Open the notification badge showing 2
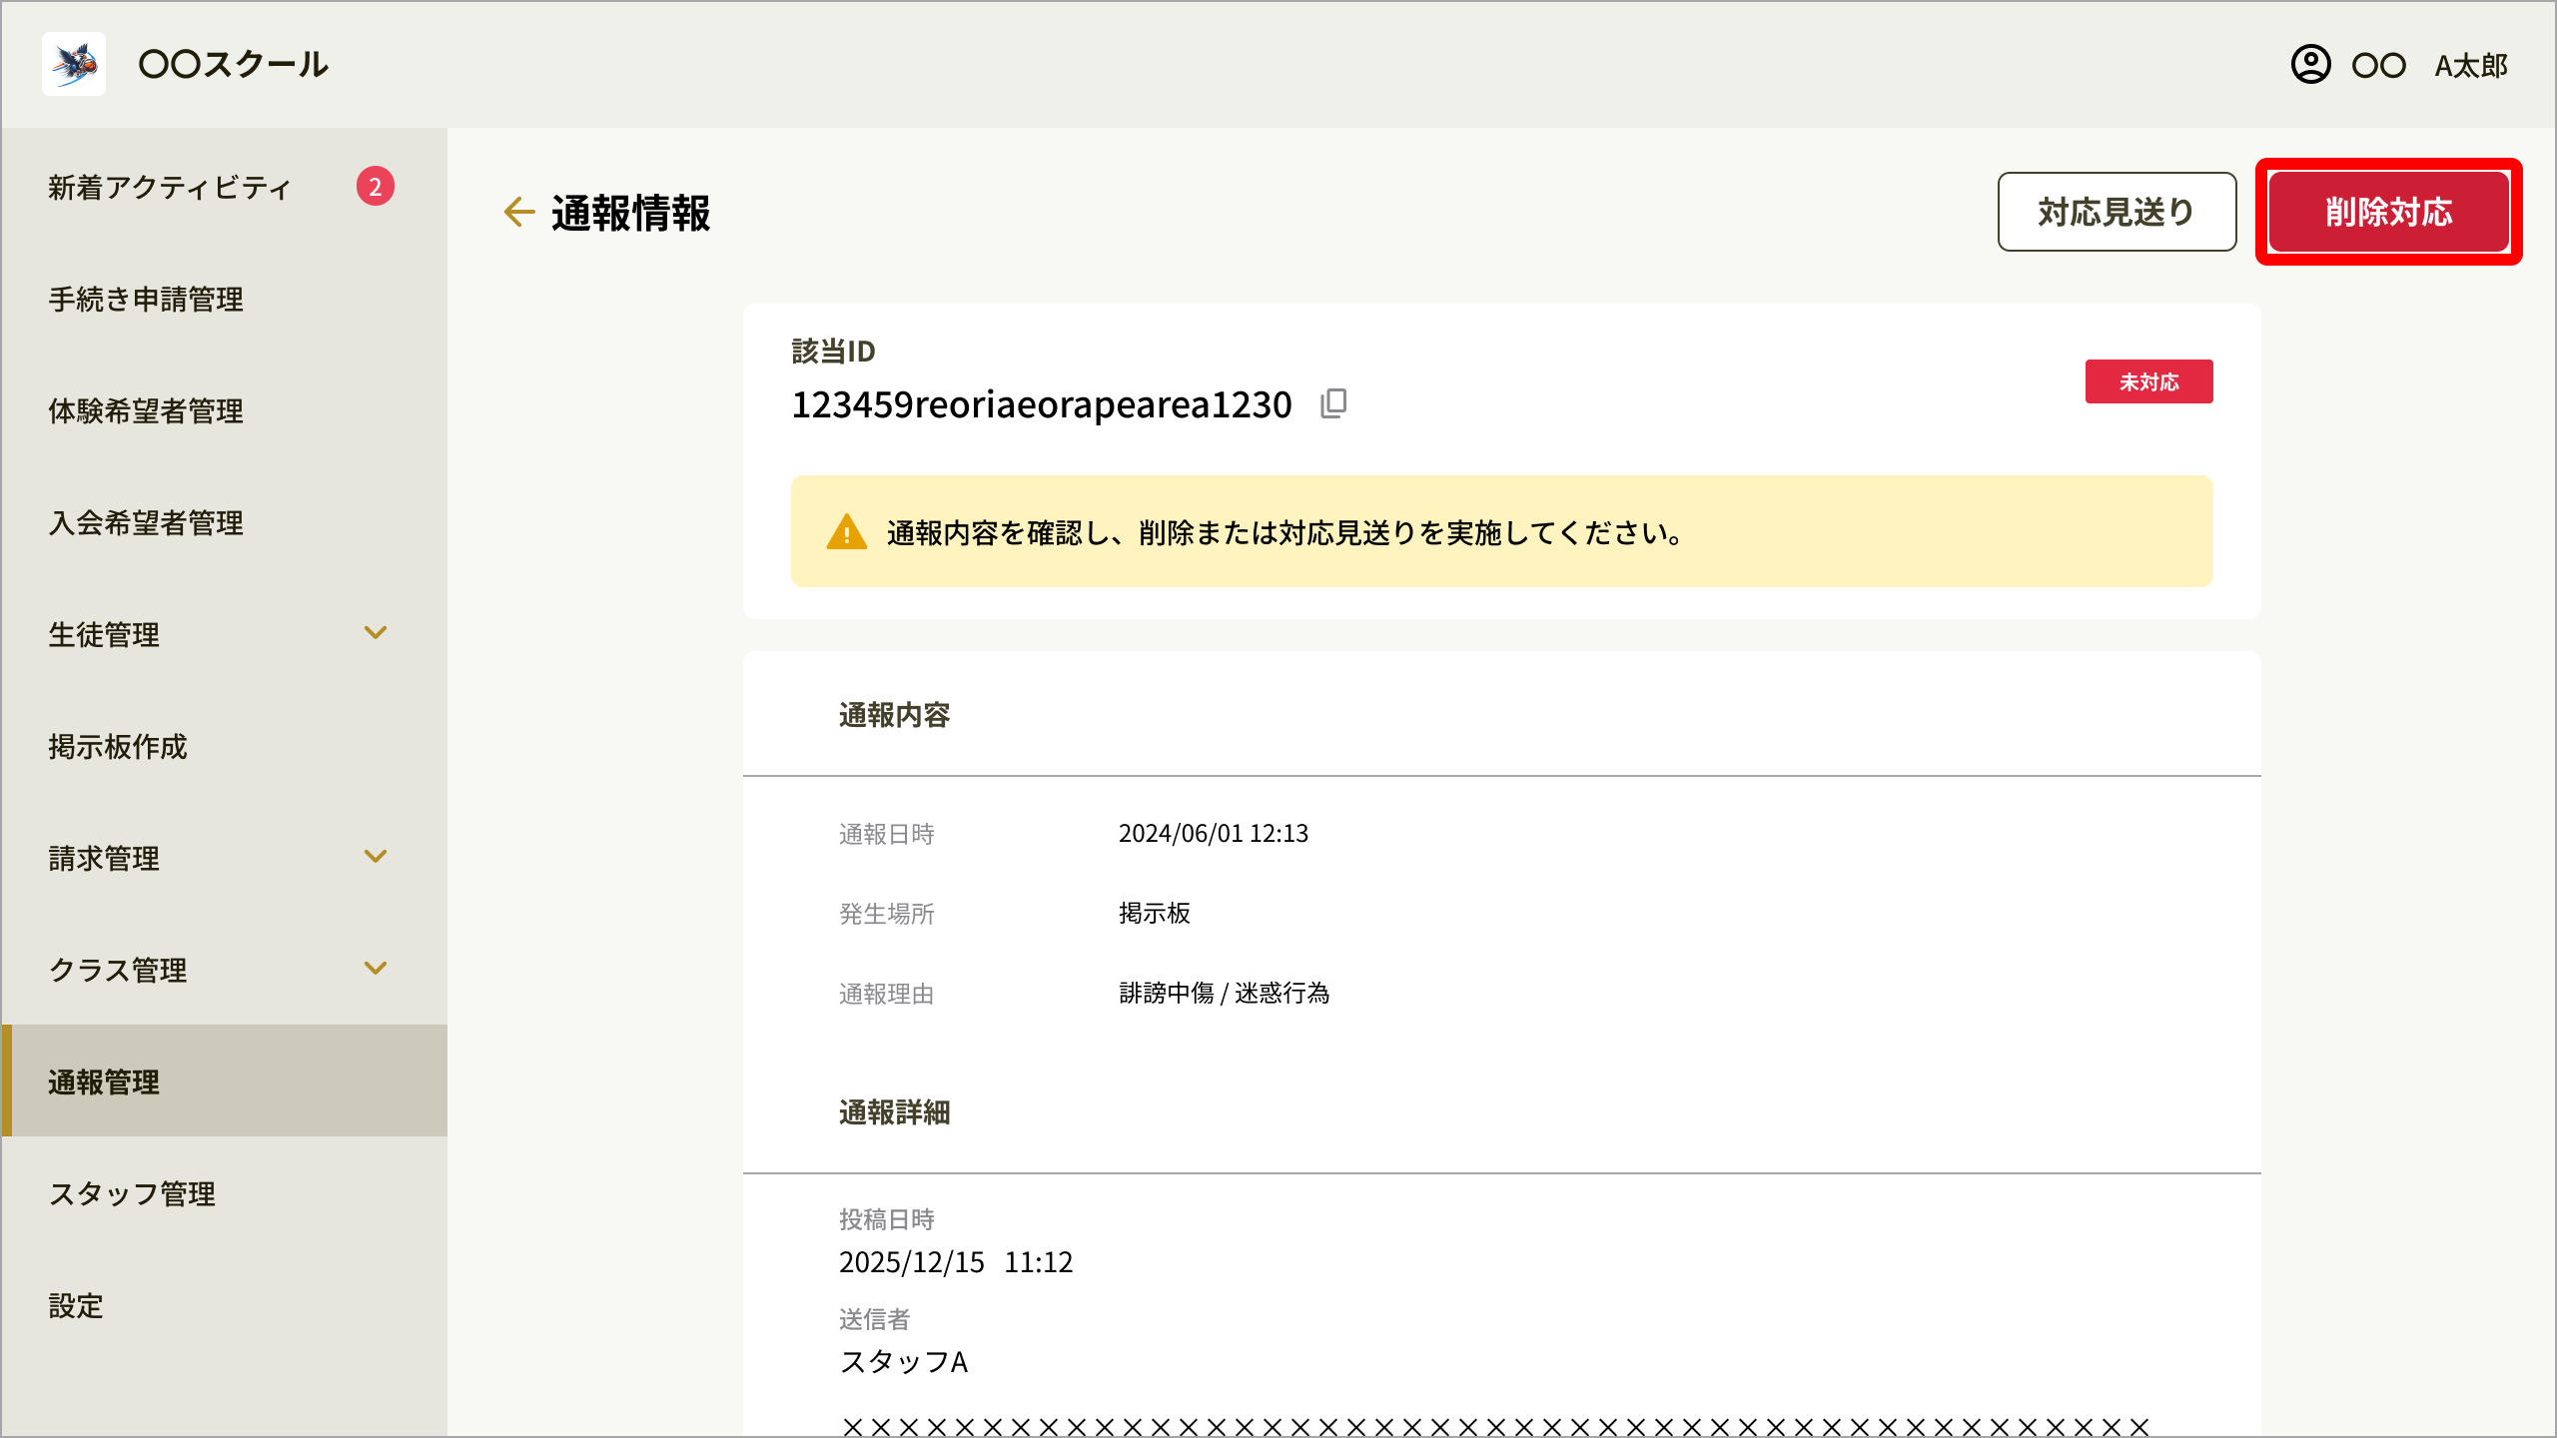 point(376,187)
